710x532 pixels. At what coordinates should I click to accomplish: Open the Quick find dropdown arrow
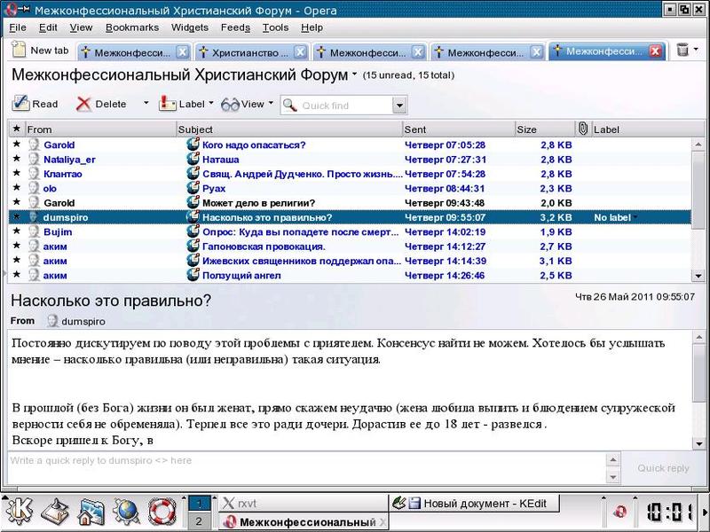point(398,106)
